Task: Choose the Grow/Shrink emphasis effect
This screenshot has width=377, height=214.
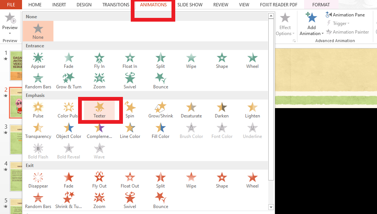Action: pos(161,110)
